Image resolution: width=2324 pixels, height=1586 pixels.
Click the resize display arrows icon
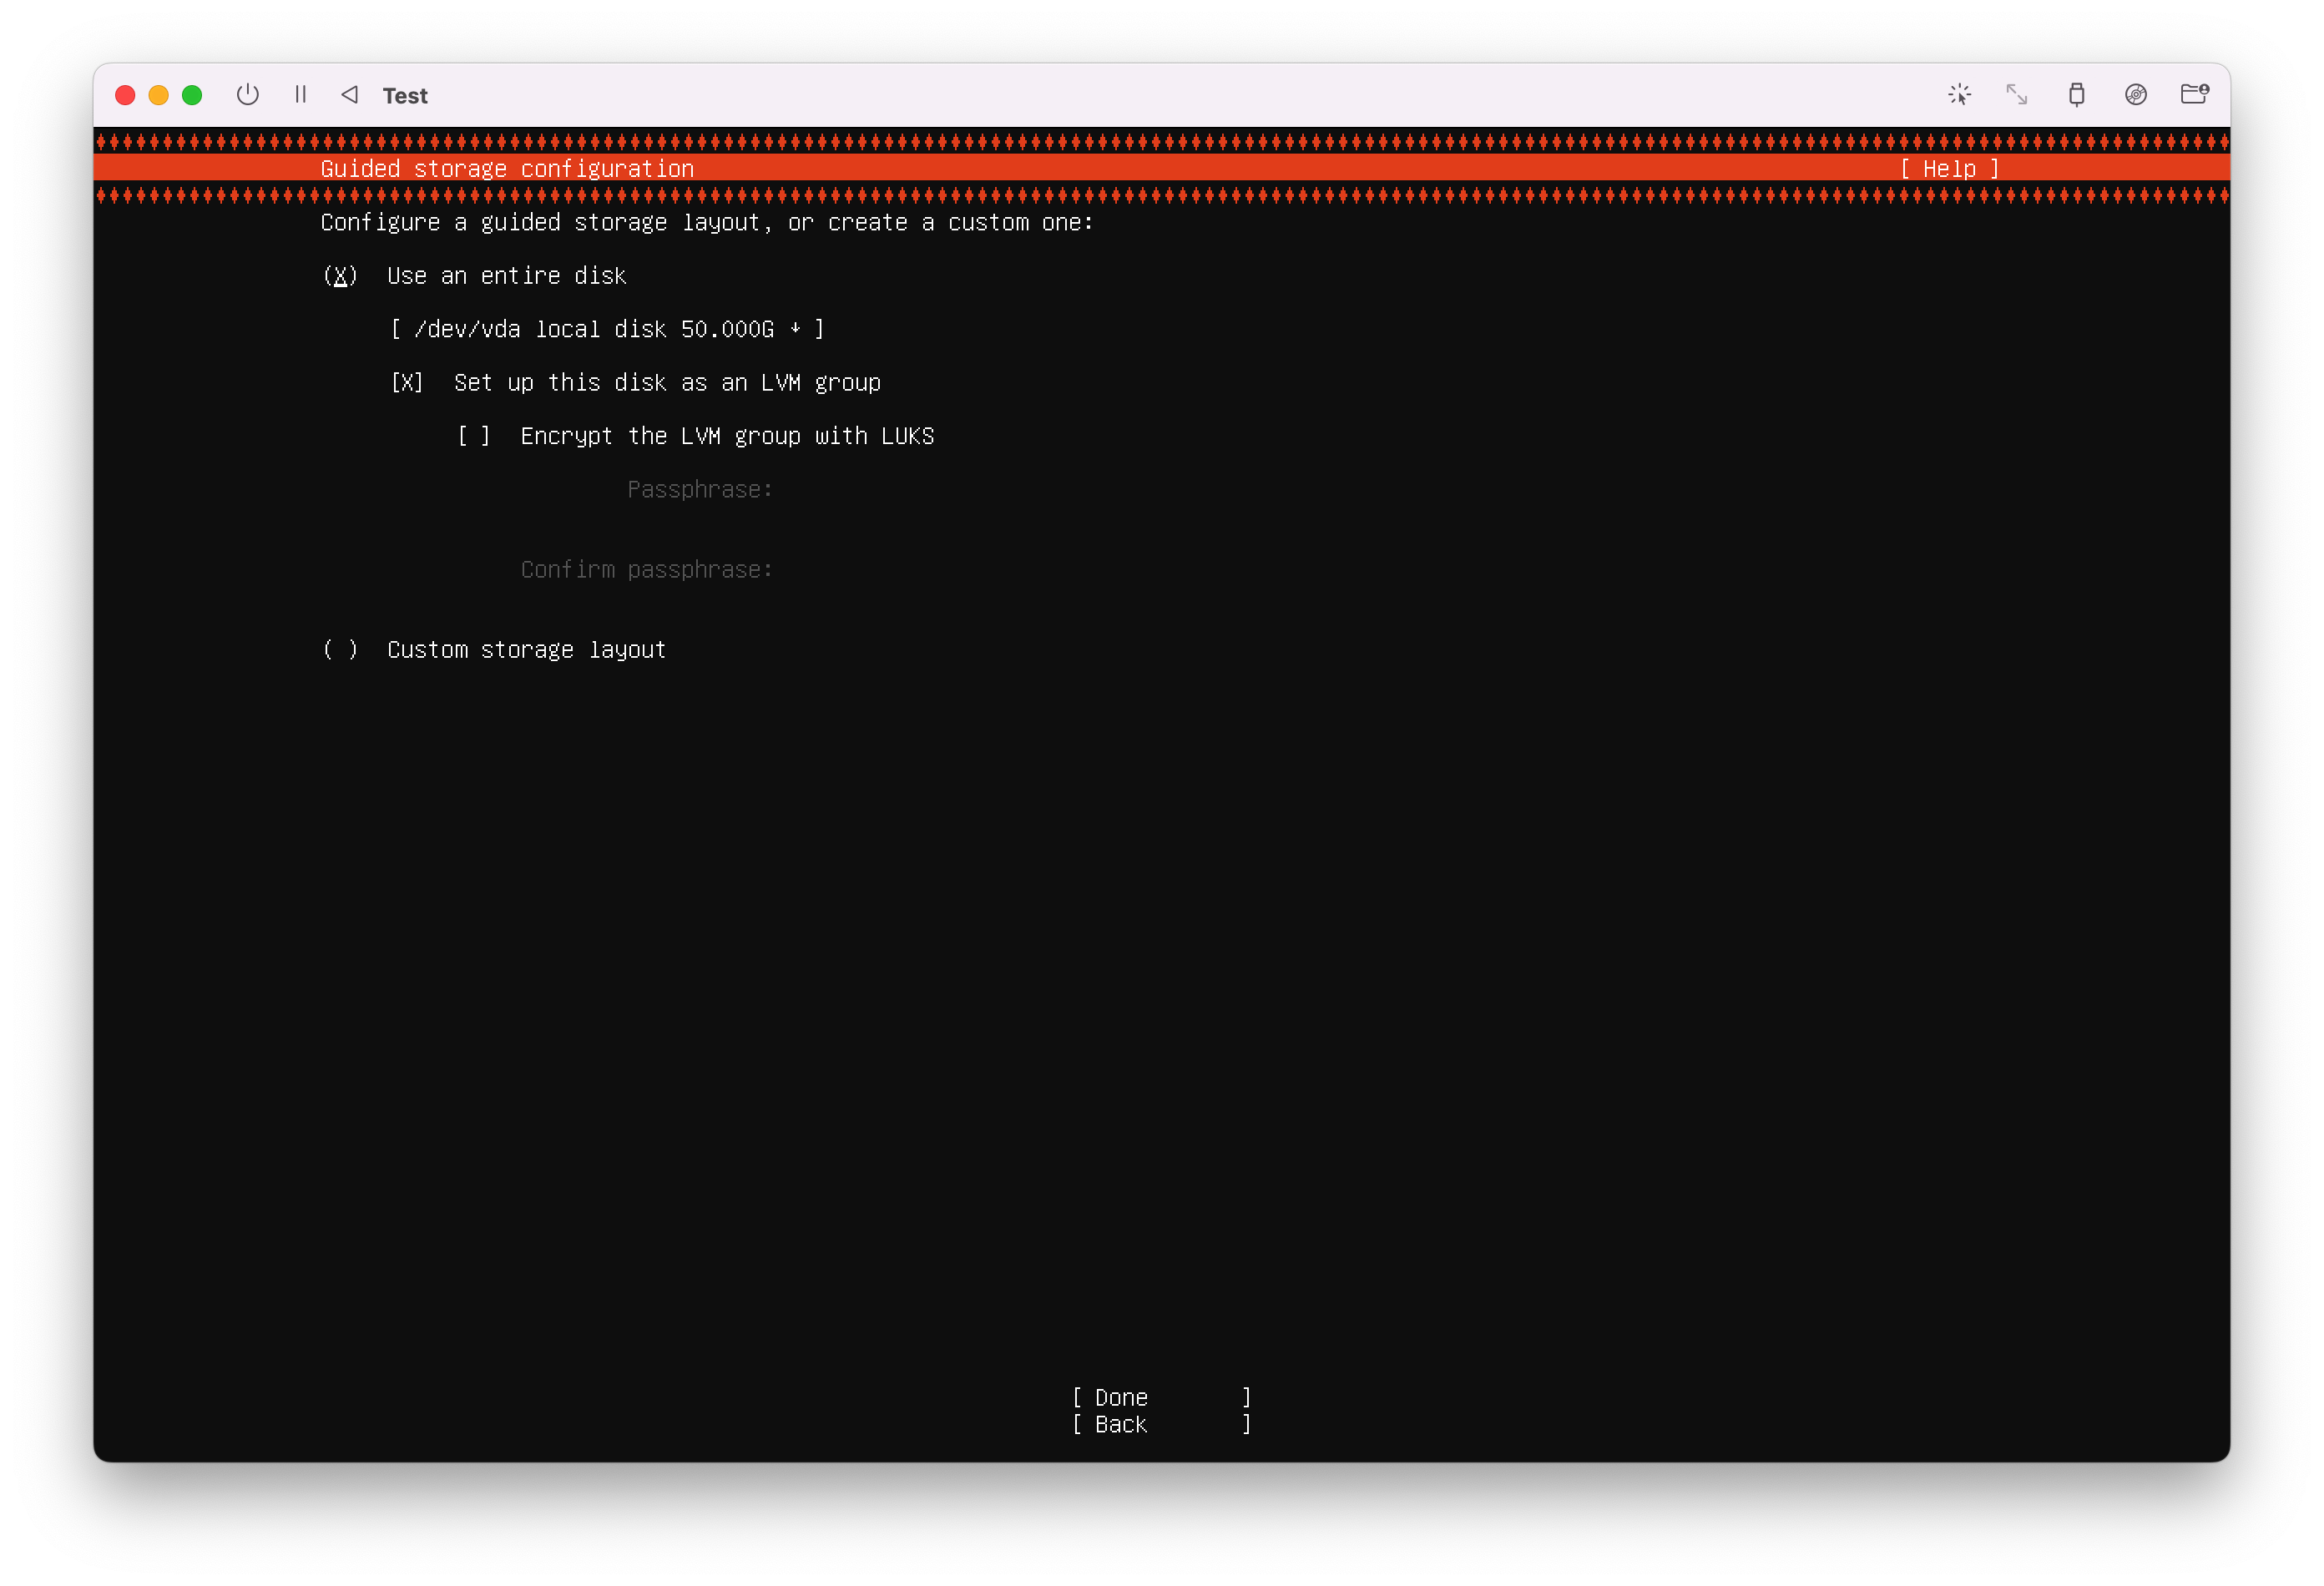tap(2017, 95)
